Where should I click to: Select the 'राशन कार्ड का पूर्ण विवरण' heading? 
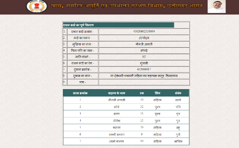[x=79, y=25]
